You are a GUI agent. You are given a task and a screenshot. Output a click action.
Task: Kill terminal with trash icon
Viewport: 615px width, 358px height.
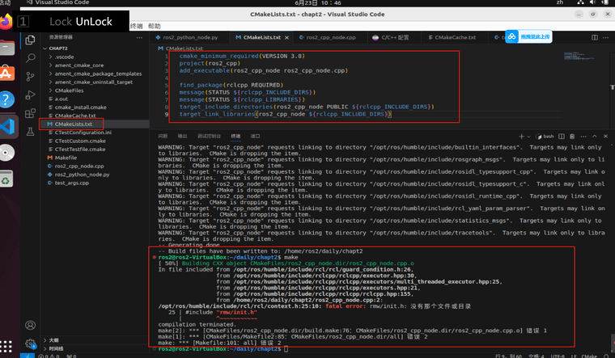572,137
